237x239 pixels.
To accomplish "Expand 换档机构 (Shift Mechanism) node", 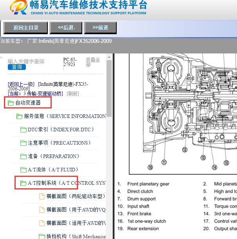I will 76,236.
